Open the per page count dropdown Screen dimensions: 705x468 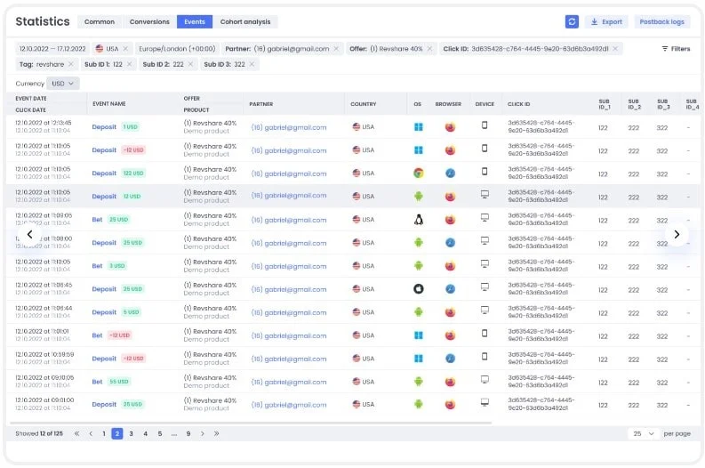point(644,433)
